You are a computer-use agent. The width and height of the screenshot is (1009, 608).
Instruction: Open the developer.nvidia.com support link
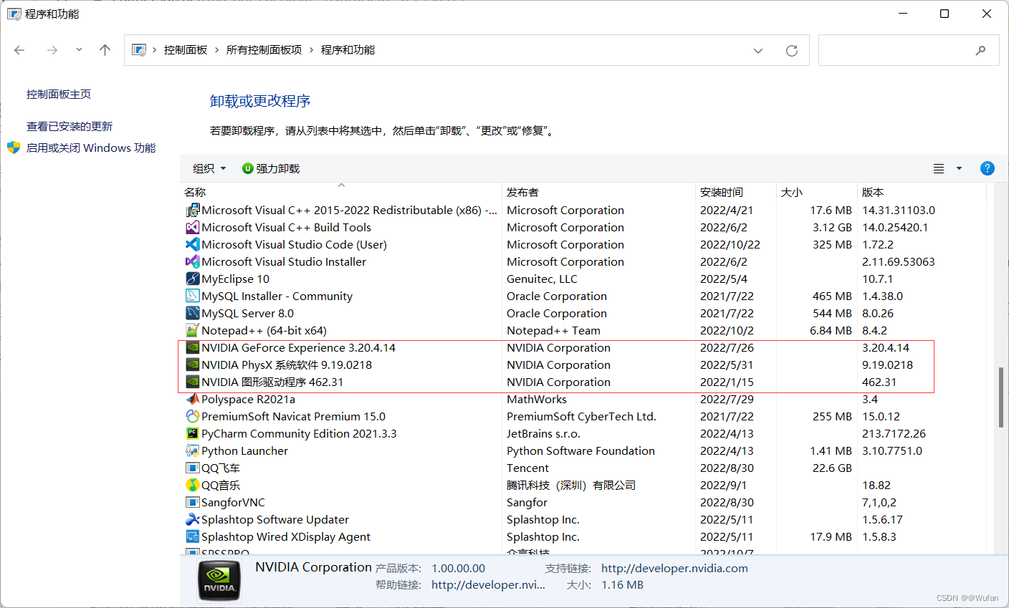coord(674,568)
